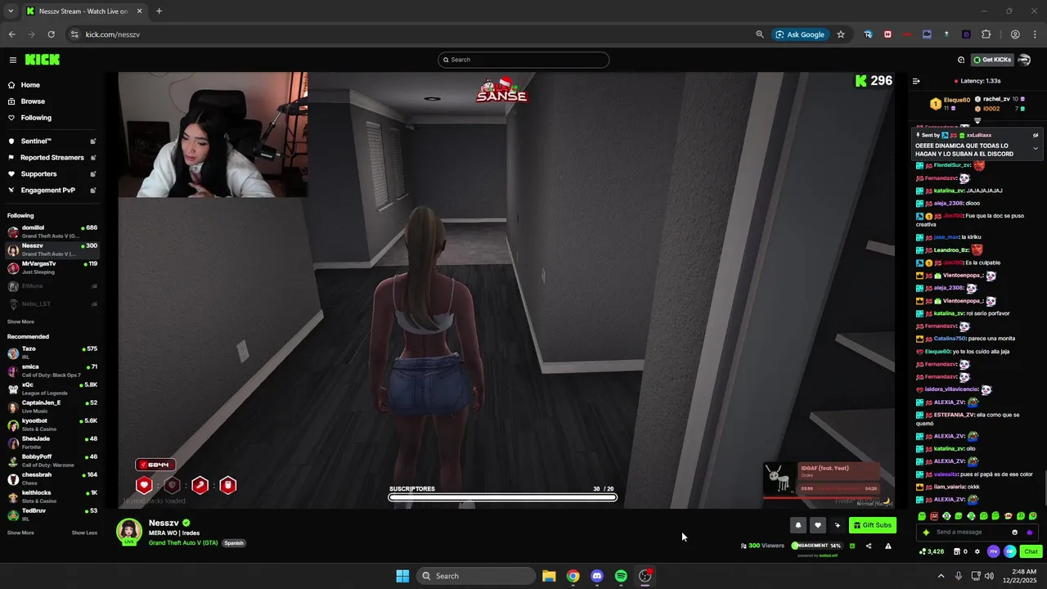This screenshot has width=1047, height=589.
Task: Select the Nesszv Stream browser tab
Action: (84, 11)
